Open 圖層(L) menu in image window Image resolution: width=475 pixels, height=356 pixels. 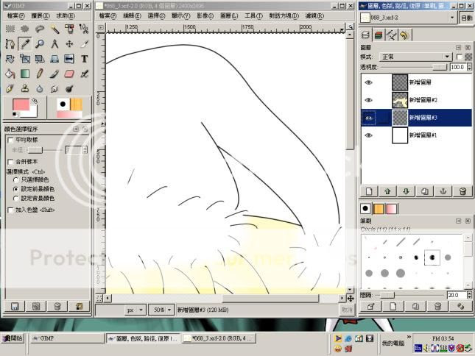(229, 15)
